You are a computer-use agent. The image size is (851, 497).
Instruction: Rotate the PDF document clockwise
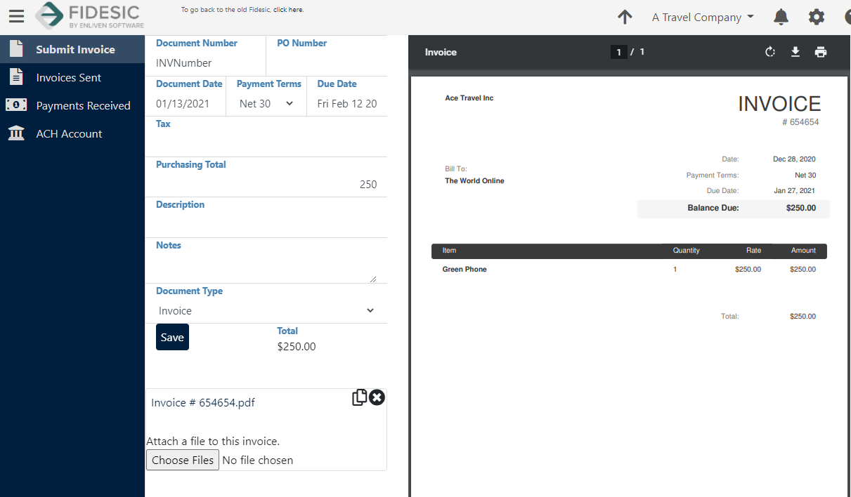coord(770,52)
